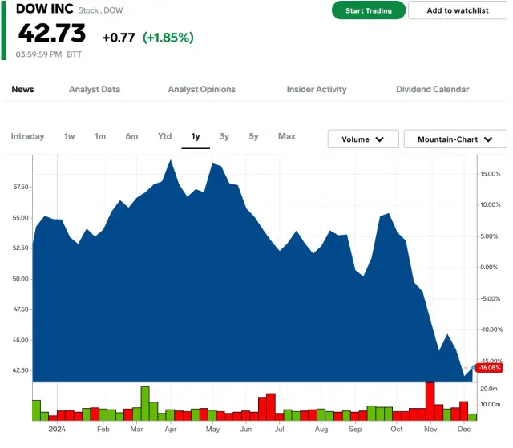Choose the Ytd time range
Screen dimensions: 513x448
point(164,136)
